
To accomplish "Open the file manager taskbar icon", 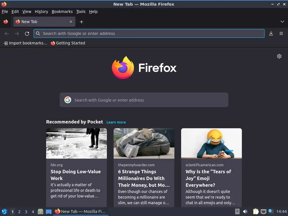I will pyautogui.click(x=40, y=211).
